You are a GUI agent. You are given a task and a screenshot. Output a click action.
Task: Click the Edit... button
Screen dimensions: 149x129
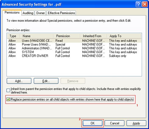click(x=46, y=81)
